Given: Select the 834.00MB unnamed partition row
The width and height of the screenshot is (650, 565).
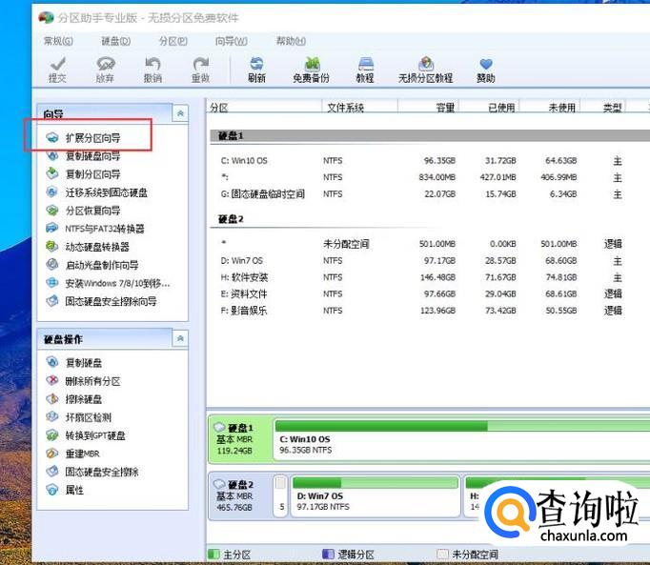Looking at the screenshot, I should 428,177.
